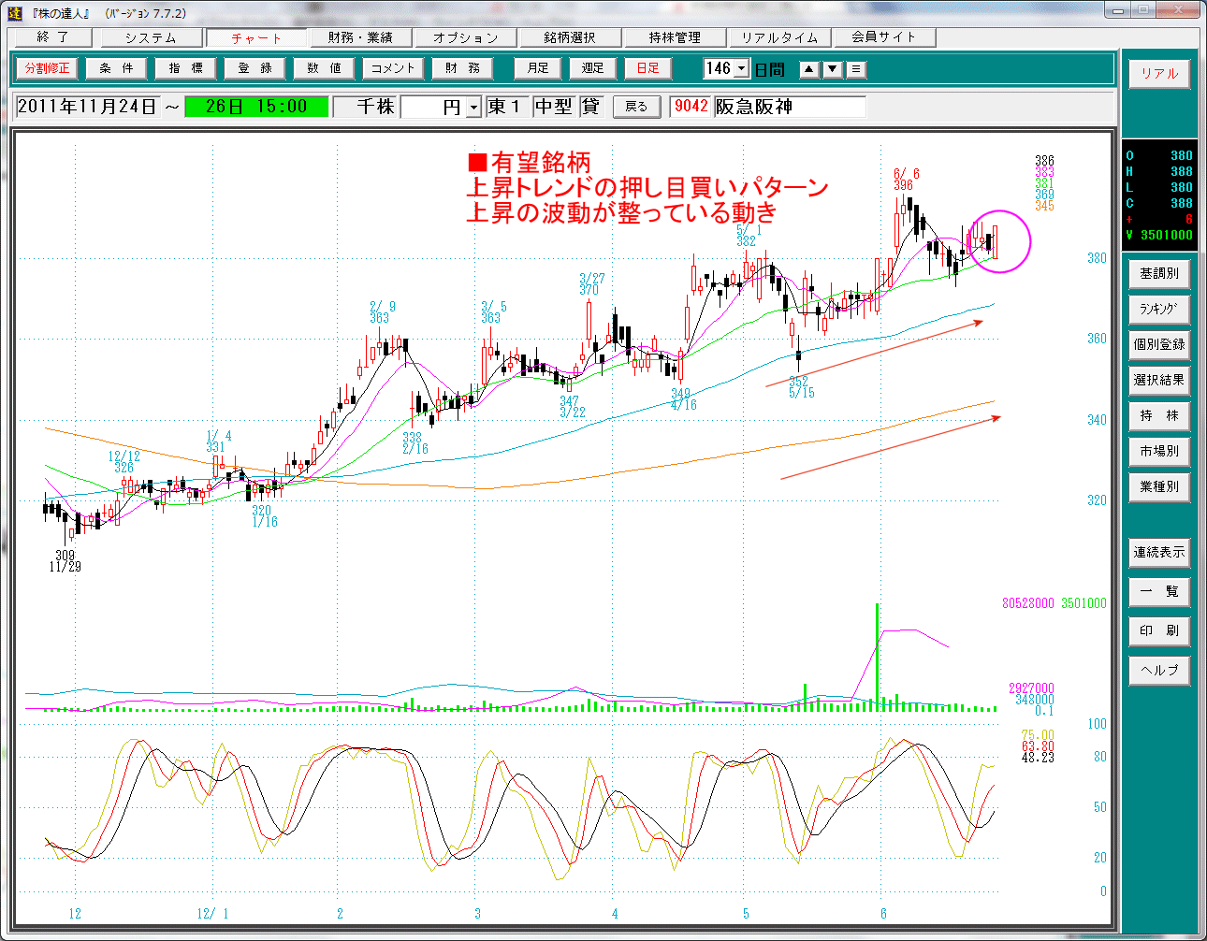Image resolution: width=1207 pixels, height=941 pixels.
Task: Click the 戻る button
Action: pyautogui.click(x=637, y=107)
